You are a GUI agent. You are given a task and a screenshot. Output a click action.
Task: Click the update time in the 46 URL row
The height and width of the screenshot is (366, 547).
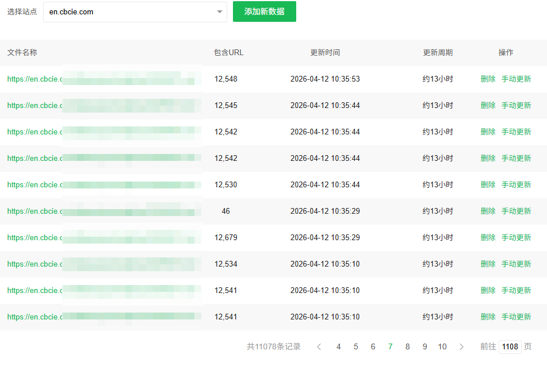click(x=325, y=211)
